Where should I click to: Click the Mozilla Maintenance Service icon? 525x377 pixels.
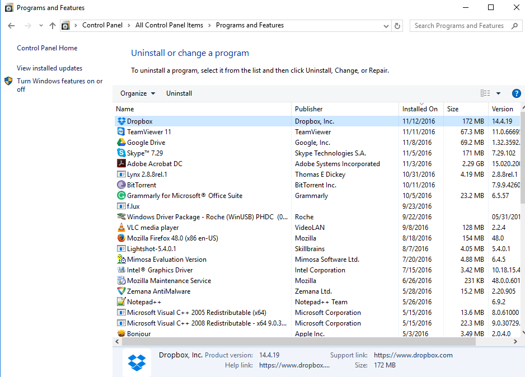(121, 280)
